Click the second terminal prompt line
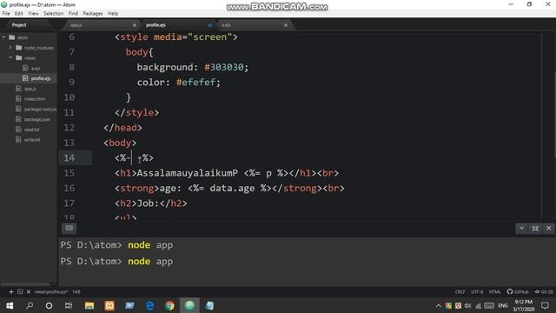 tap(116, 262)
